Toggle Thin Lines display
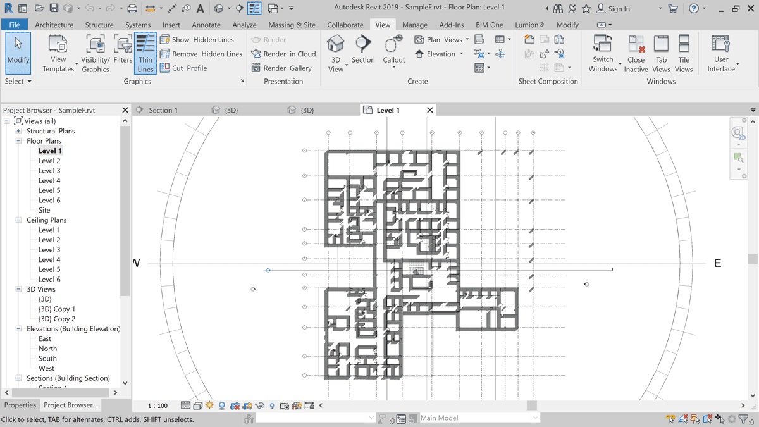 (x=145, y=53)
